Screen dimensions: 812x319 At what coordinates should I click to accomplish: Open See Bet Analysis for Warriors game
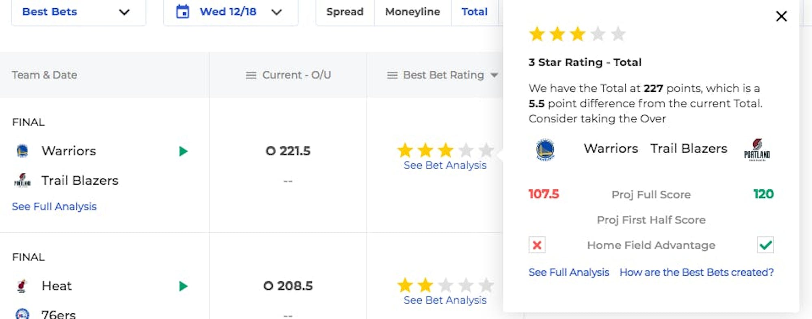click(445, 165)
